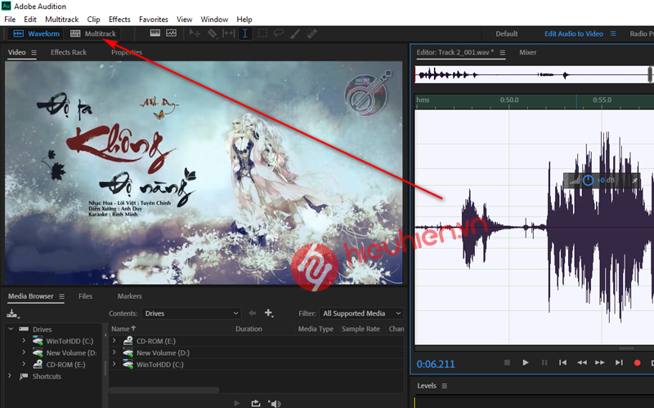
Task: Click the Sample Rate column header
Action: pyautogui.click(x=361, y=329)
